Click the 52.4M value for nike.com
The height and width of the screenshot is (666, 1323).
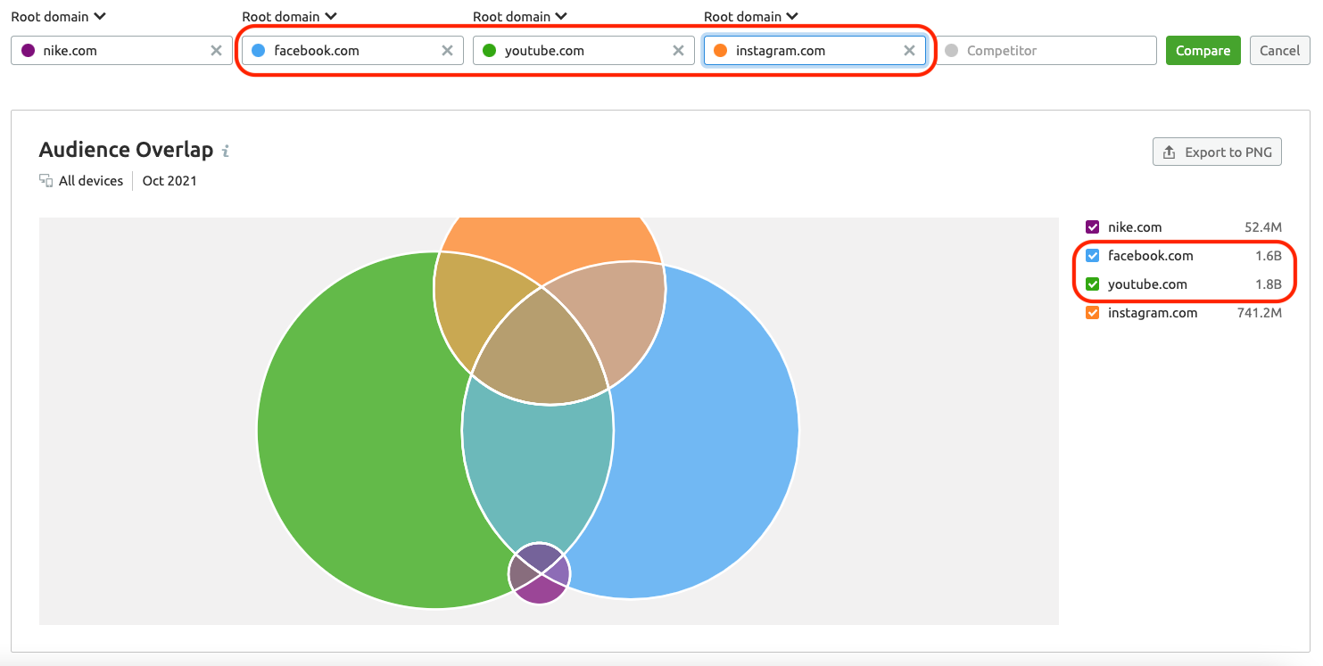pos(1263,227)
